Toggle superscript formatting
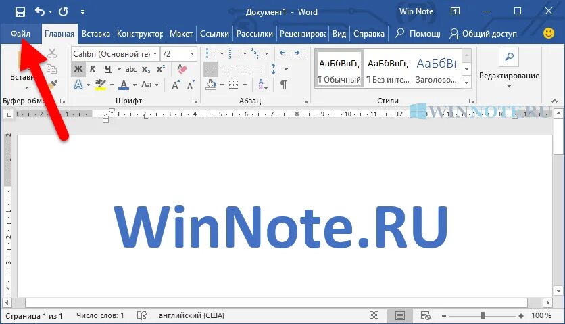The image size is (565, 324). (161, 69)
